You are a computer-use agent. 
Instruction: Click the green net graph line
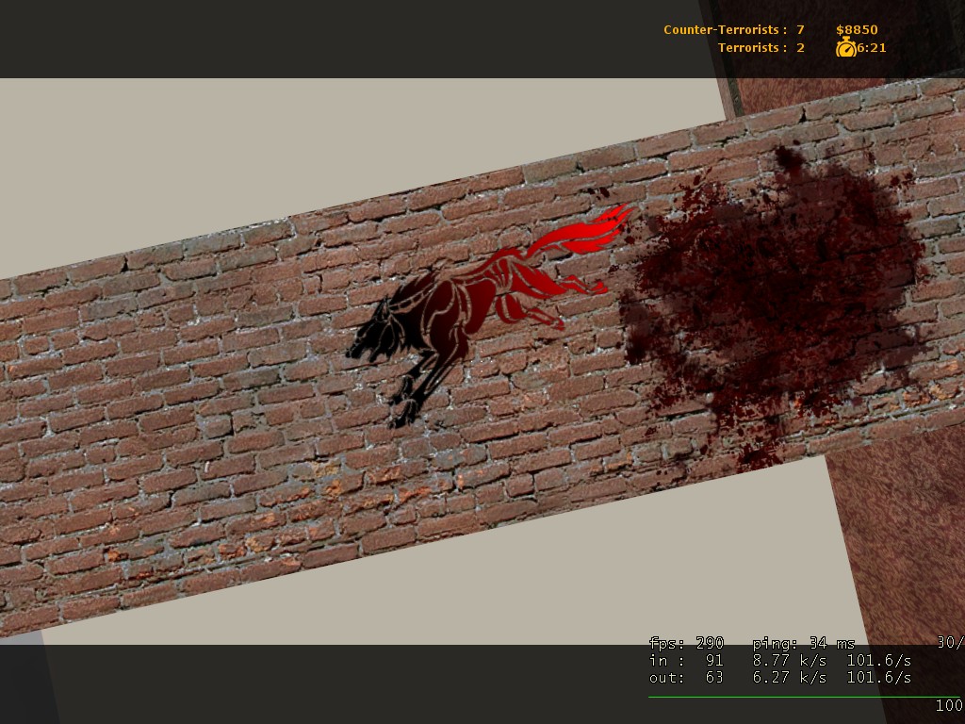coord(801,698)
